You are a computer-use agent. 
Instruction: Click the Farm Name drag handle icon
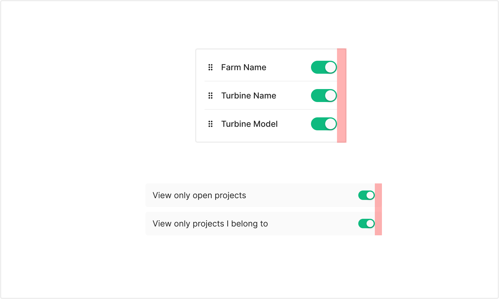click(x=210, y=68)
